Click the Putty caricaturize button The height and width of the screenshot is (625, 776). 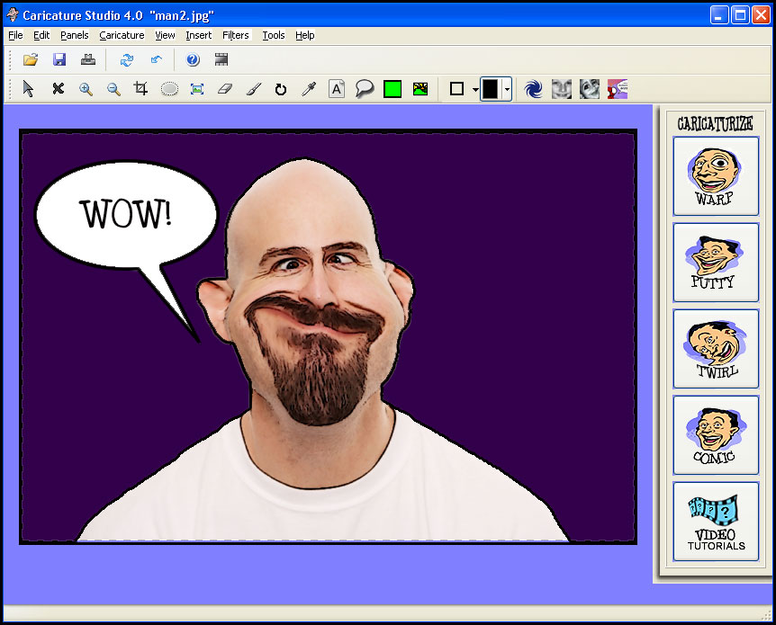pyautogui.click(x=716, y=262)
